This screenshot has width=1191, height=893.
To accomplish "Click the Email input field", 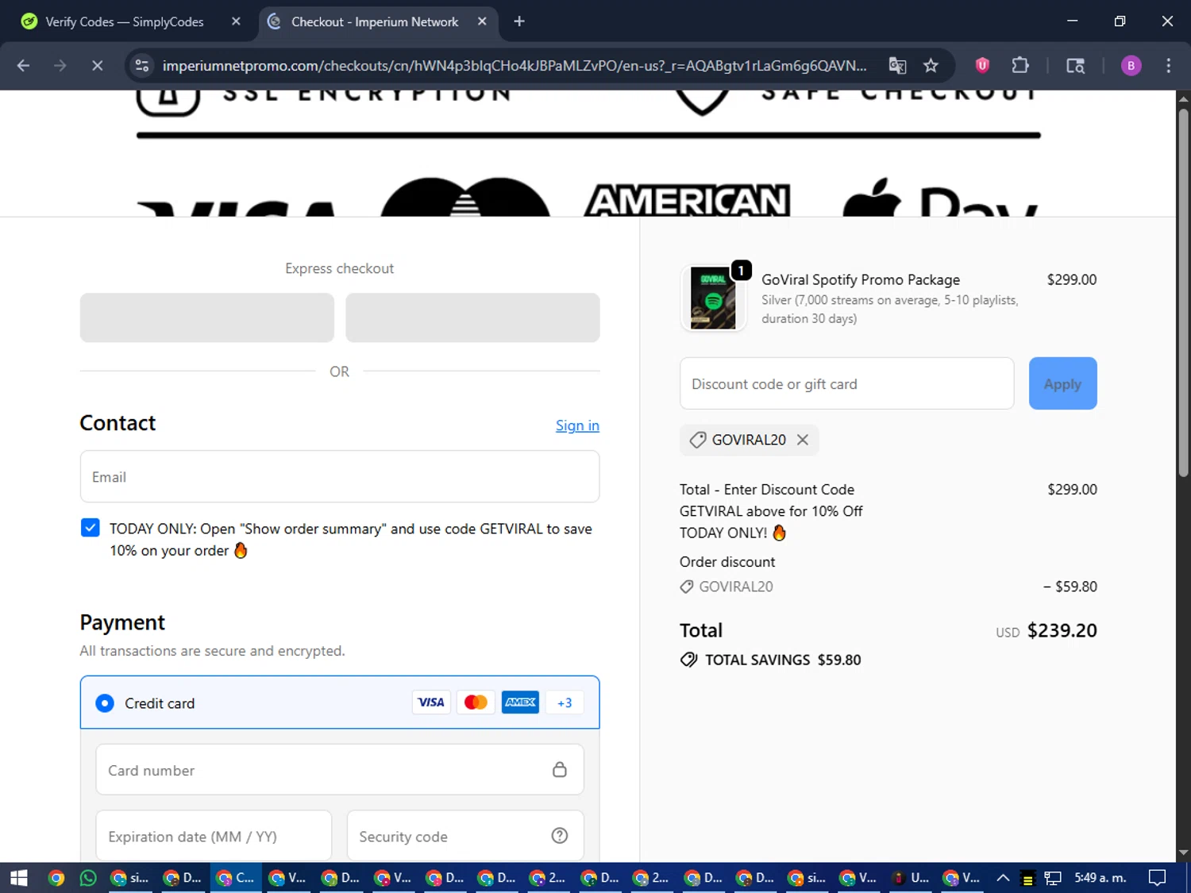I will tap(340, 476).
